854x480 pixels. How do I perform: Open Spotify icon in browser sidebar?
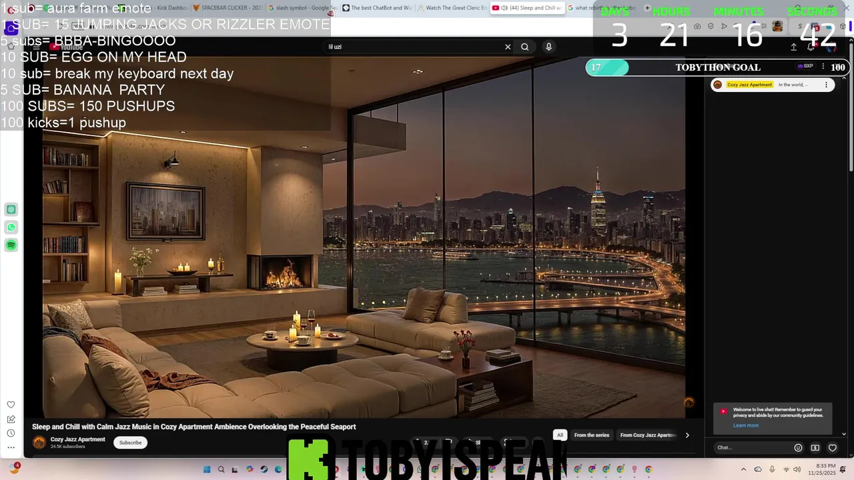point(11,245)
